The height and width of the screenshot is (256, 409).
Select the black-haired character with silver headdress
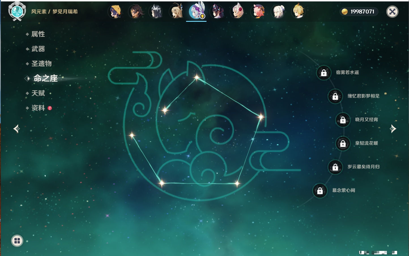pyautogui.click(x=156, y=12)
